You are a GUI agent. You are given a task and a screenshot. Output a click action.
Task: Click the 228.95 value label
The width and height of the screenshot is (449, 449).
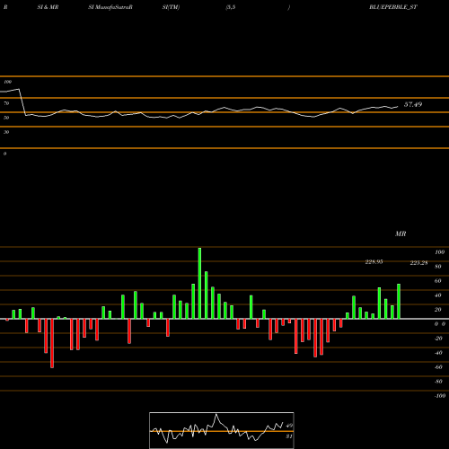[x=374, y=262]
